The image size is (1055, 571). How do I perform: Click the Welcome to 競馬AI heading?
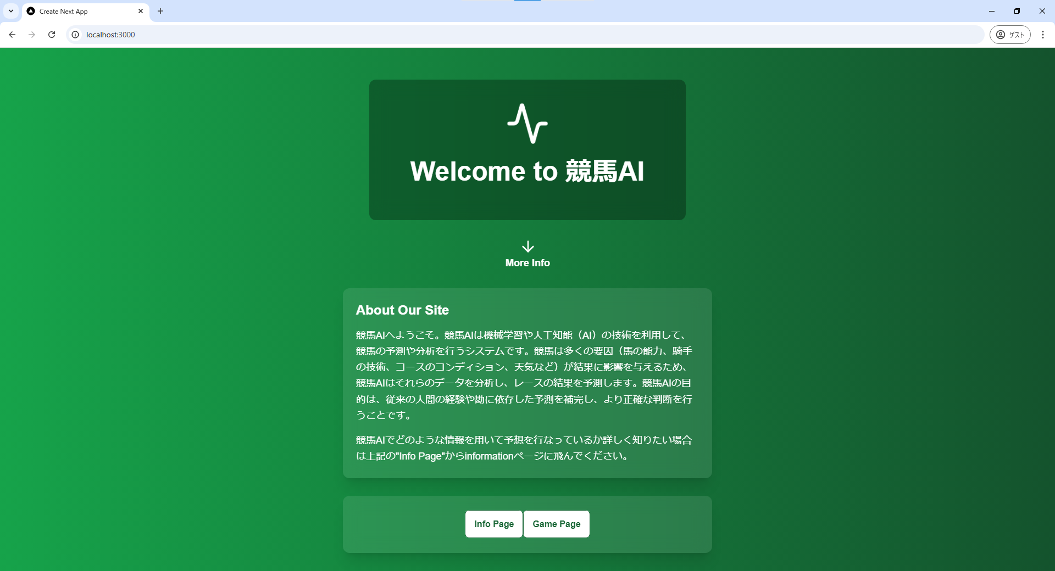click(527, 171)
